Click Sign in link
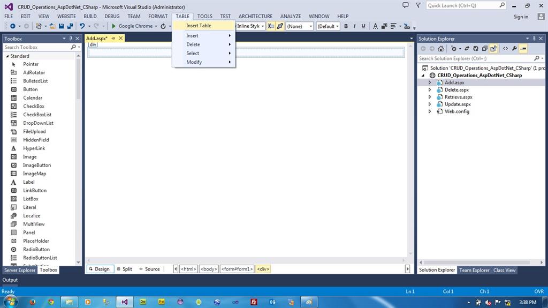The height and width of the screenshot is (308, 548). tap(521, 17)
